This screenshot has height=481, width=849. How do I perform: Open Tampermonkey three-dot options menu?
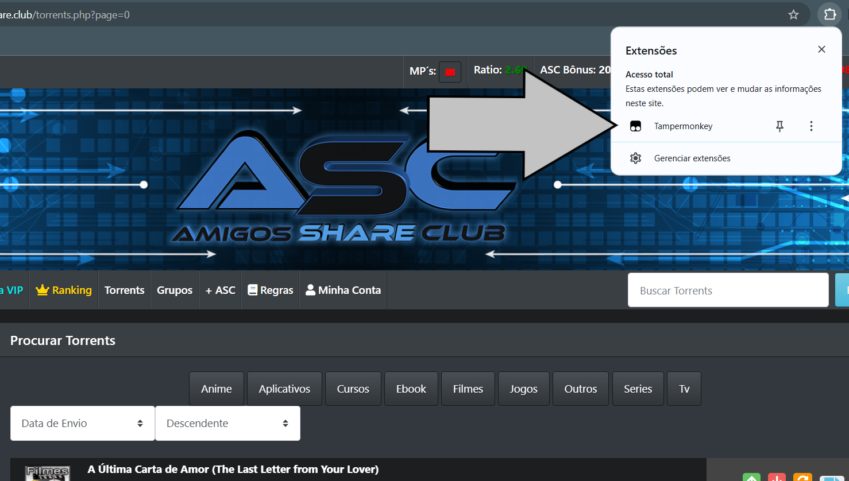click(811, 126)
